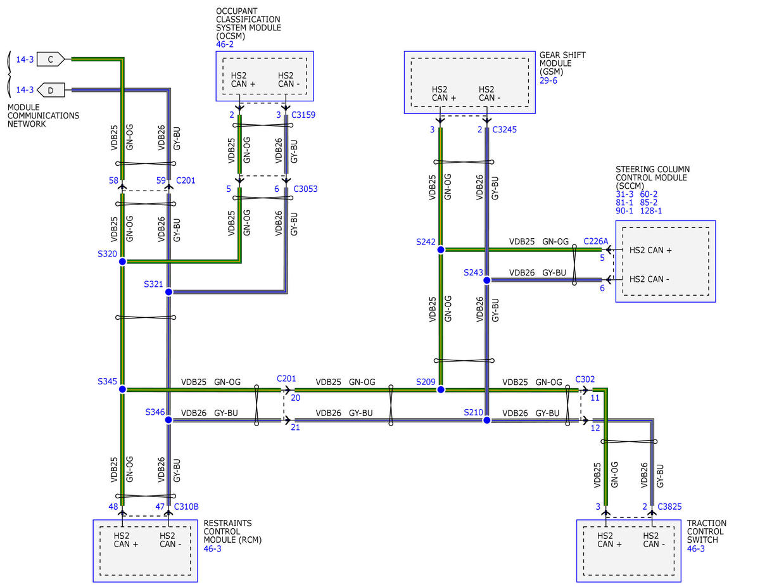This screenshot has width=760, height=587.
Task: Click the Traction Control Switch title
Action: [707, 531]
